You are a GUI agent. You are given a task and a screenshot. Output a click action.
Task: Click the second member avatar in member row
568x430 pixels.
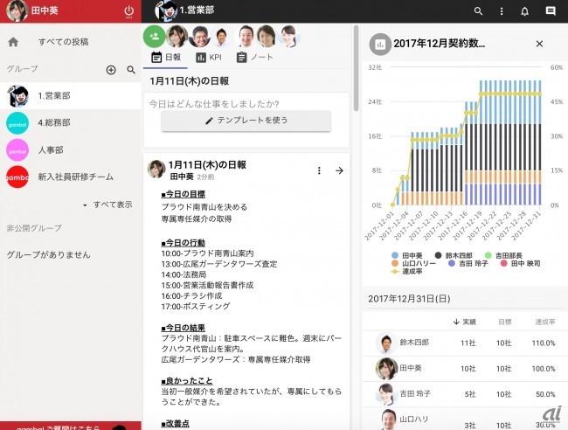click(199, 37)
